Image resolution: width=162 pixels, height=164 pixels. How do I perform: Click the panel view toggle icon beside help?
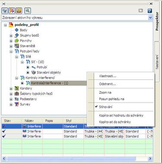pyautogui.click(x=141, y=11)
